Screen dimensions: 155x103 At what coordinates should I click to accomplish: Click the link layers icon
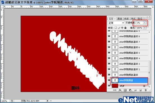(x=115, y=90)
